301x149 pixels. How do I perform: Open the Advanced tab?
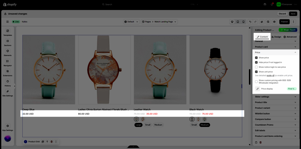pos(290,37)
